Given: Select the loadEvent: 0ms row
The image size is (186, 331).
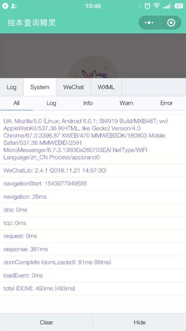Looking at the screenshot, I should (93, 276).
